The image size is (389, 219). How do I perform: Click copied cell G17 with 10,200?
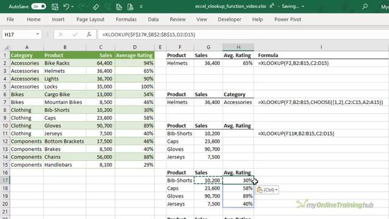(x=208, y=180)
